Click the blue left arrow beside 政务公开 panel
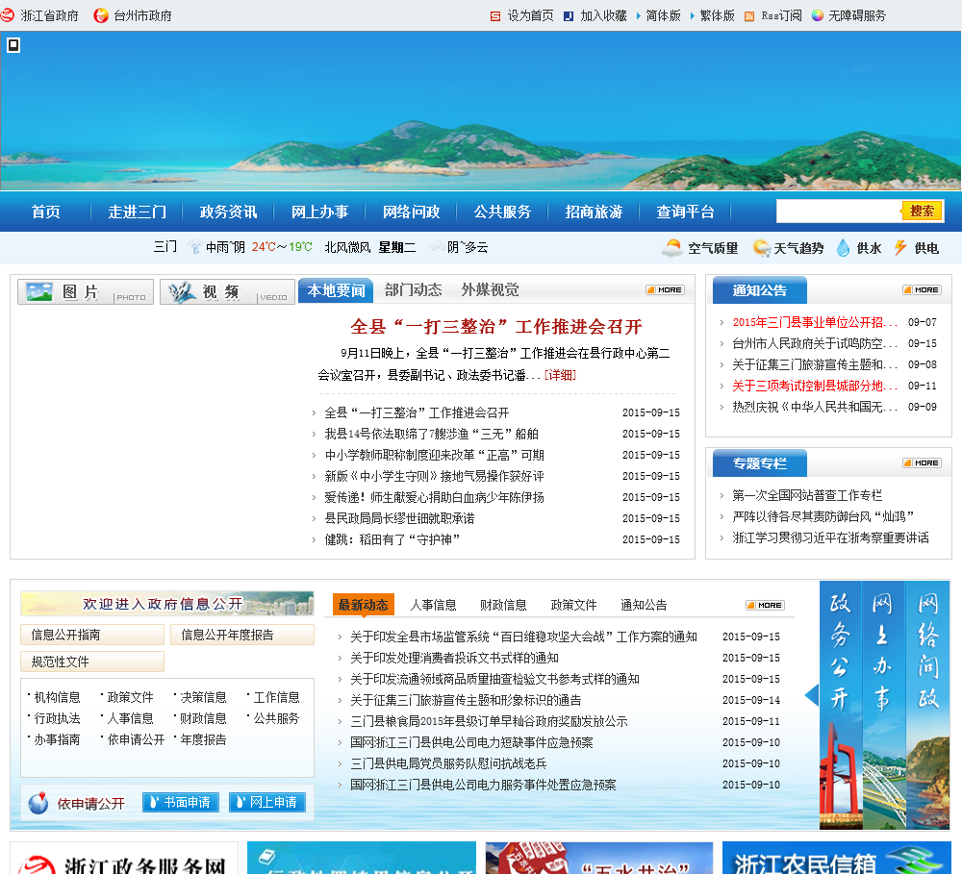The width and height of the screenshot is (962, 874). click(x=812, y=695)
